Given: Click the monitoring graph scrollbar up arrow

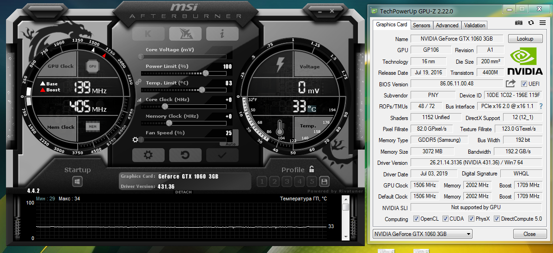Looking at the screenshot, I should click(x=345, y=199).
